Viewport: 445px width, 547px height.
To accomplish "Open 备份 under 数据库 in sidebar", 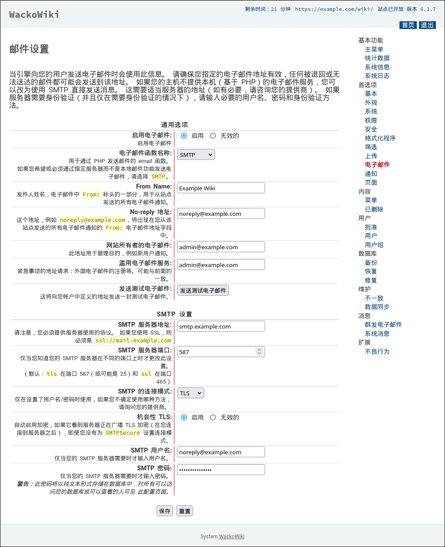I will click(371, 263).
